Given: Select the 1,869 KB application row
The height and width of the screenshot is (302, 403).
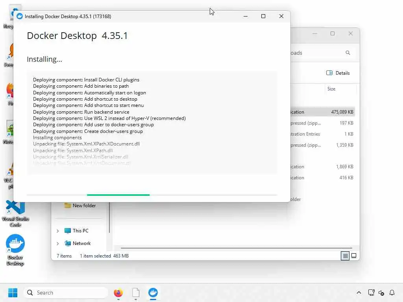Looking at the screenshot, I should (323, 167).
